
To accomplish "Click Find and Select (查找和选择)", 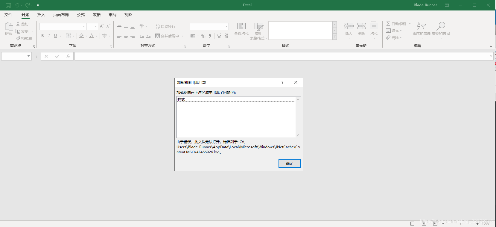I will point(441,30).
